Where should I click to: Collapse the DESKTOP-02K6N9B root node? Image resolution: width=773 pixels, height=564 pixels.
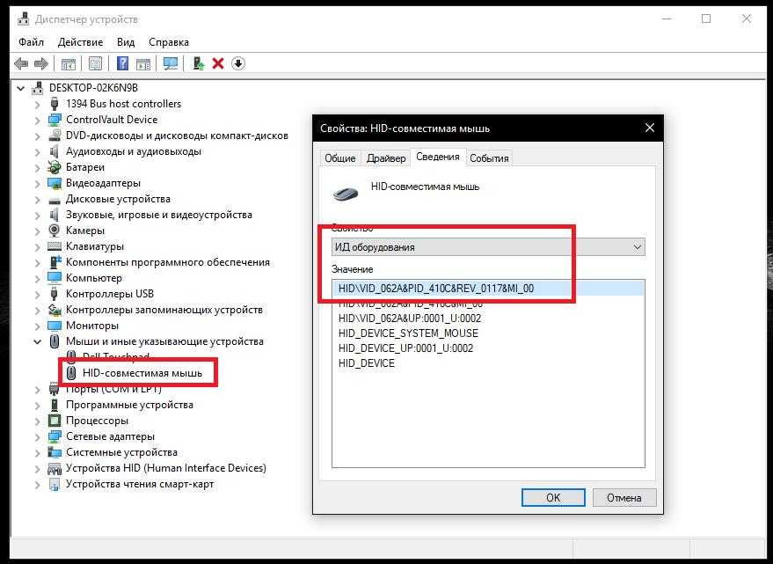click(x=21, y=88)
